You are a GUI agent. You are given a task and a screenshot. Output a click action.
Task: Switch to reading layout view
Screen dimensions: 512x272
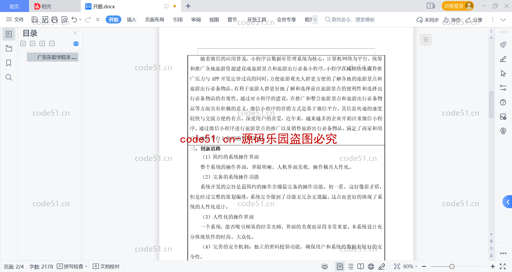(361, 266)
